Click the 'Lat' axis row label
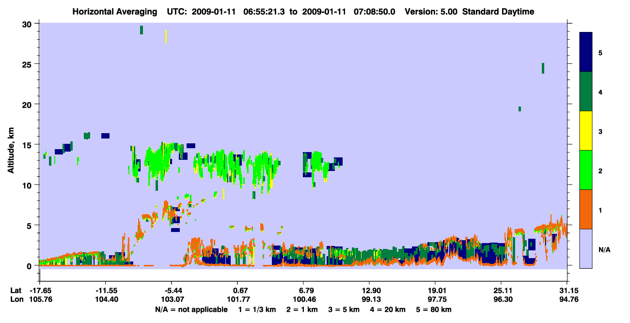The height and width of the screenshot is (323, 630). 16,291
